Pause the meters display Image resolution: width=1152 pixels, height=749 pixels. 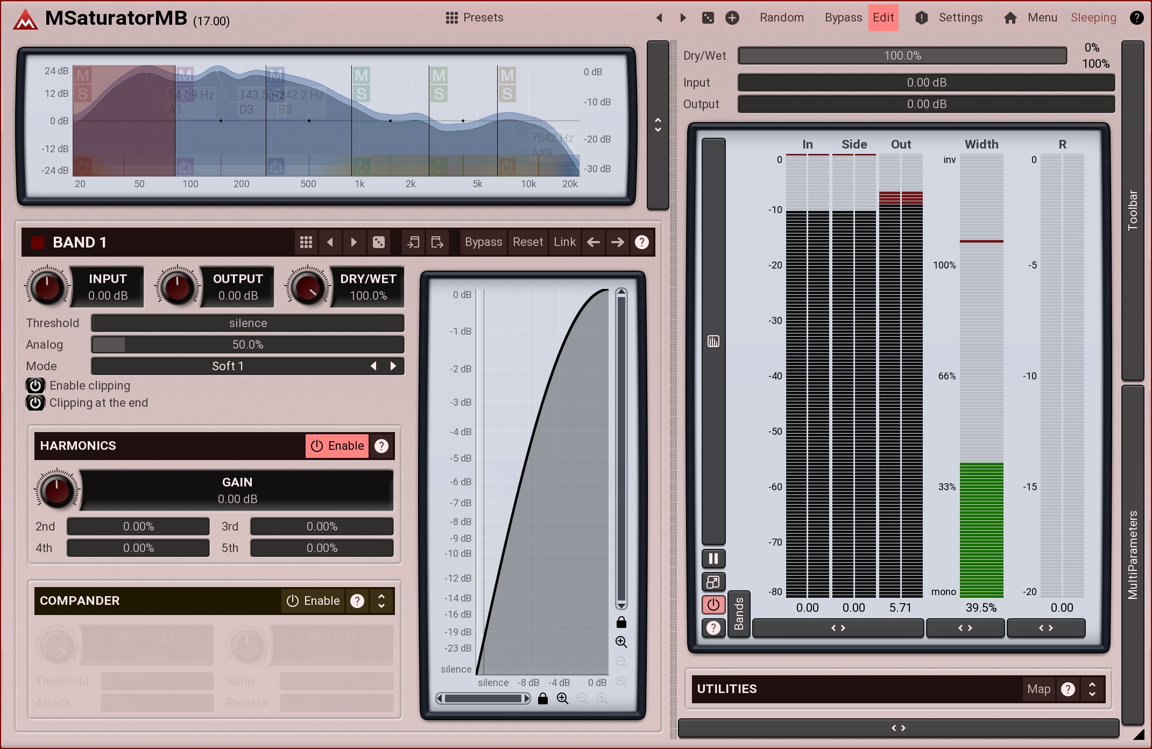713,559
